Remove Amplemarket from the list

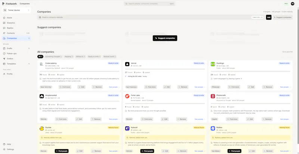click(96, 119)
